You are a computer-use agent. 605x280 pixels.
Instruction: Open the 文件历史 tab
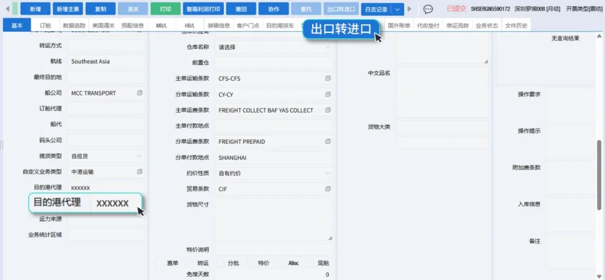(515, 26)
